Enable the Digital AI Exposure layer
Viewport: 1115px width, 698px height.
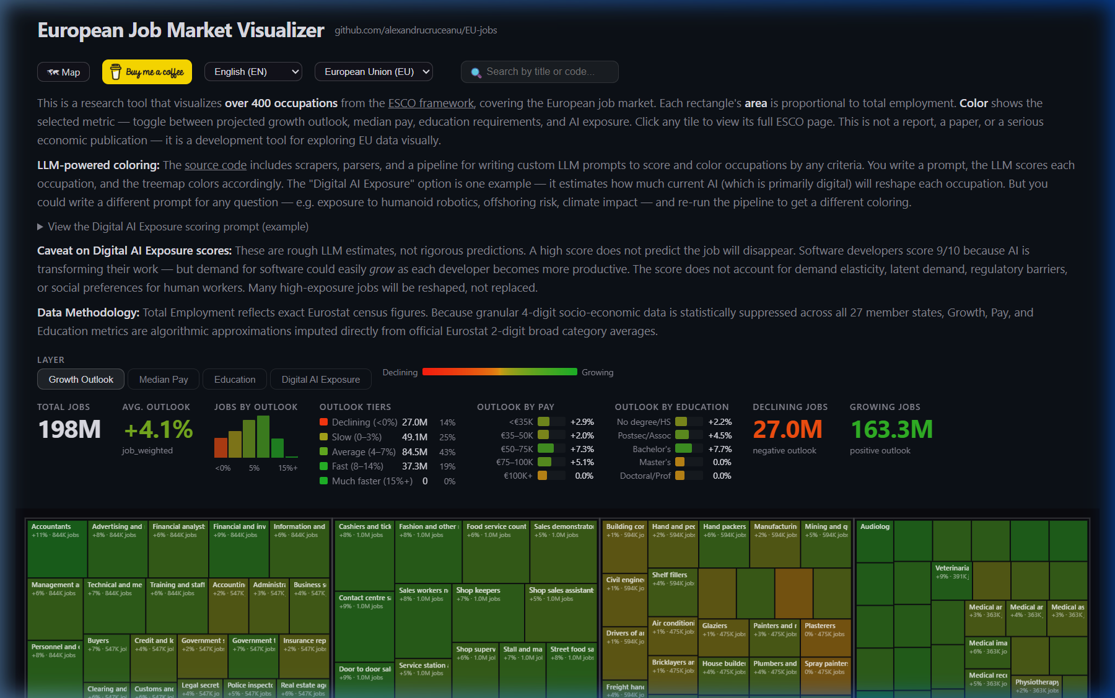[x=320, y=379]
